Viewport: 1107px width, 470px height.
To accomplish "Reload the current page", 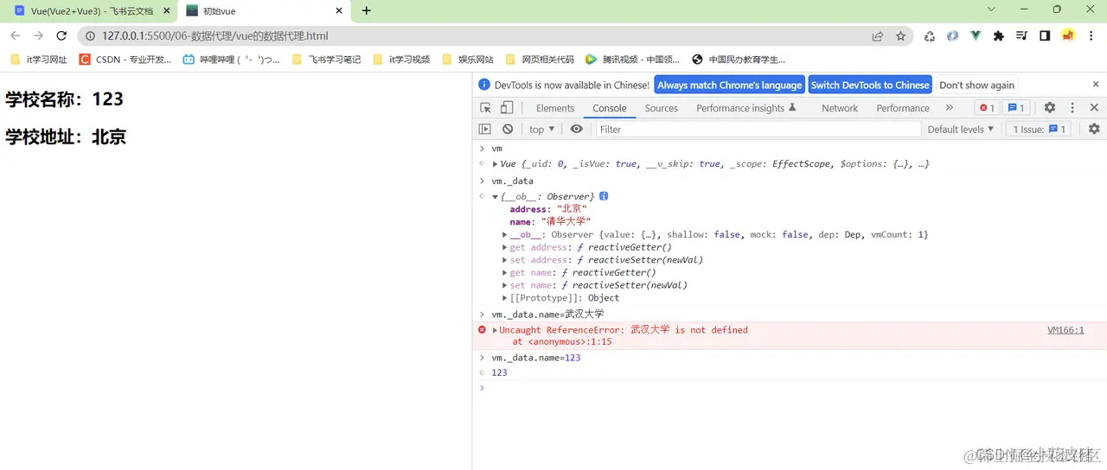I will click(61, 35).
